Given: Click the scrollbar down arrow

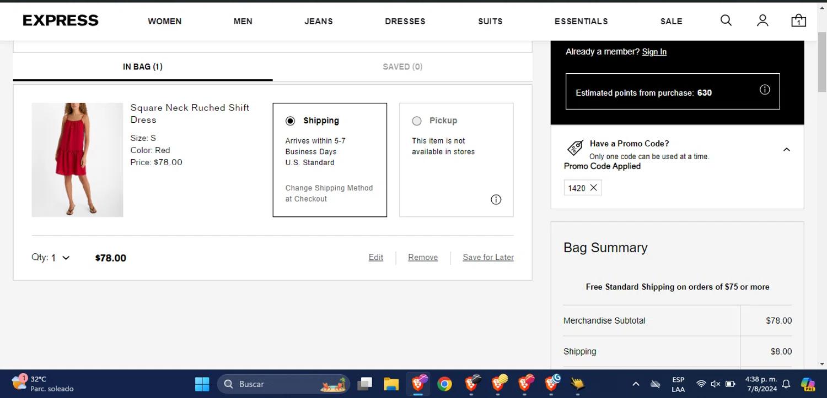Looking at the screenshot, I should [822, 364].
